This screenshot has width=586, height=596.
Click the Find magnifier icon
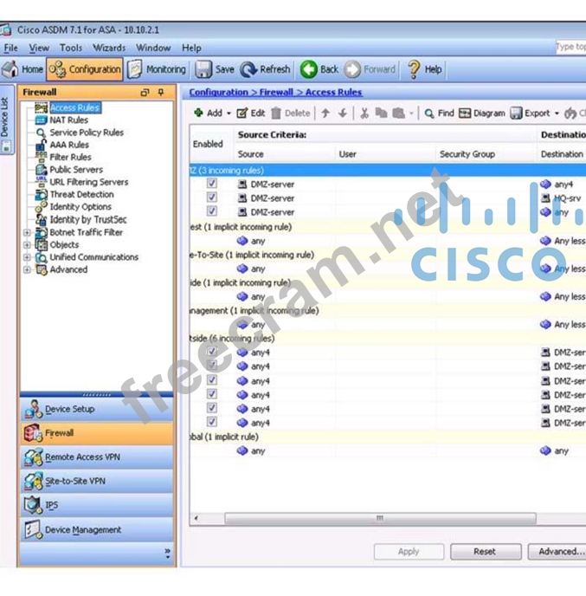[x=429, y=113]
